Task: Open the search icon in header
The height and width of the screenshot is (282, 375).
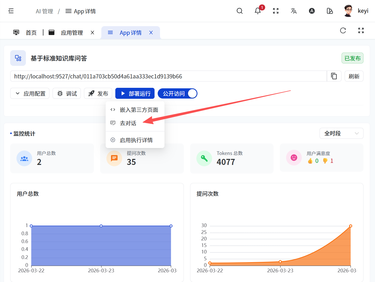Action: 240,11
